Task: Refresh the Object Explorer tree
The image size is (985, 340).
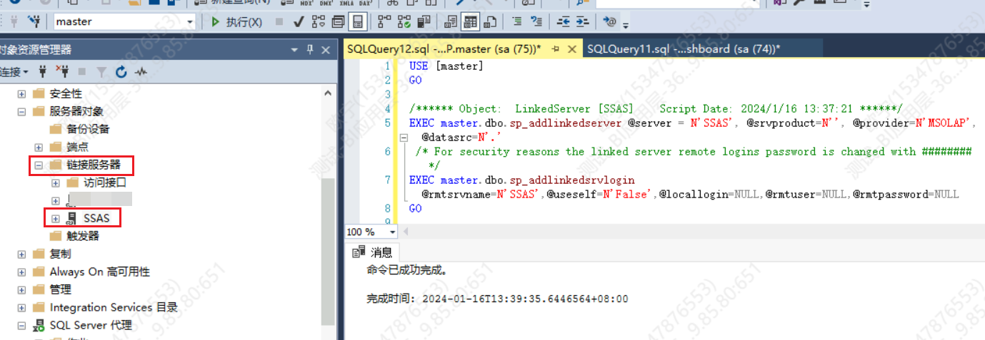Action: (121, 71)
